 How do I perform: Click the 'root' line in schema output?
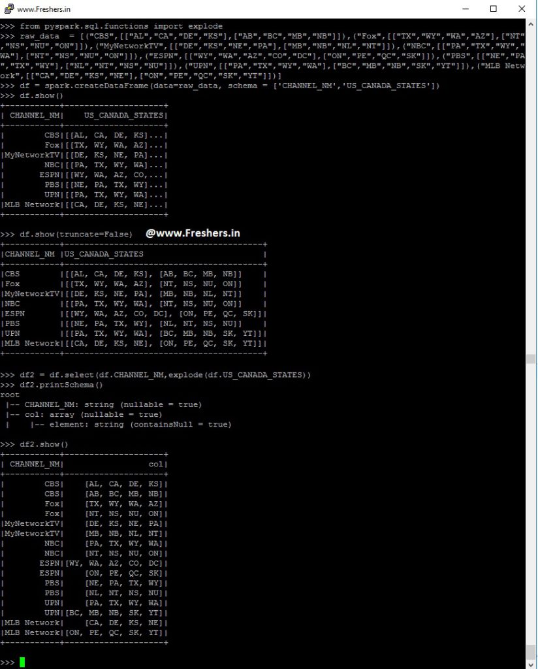[10, 395]
